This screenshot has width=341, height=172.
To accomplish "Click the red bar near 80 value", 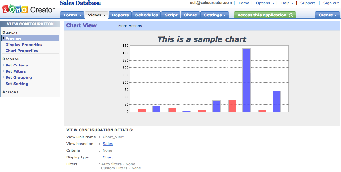I will point(232,106).
